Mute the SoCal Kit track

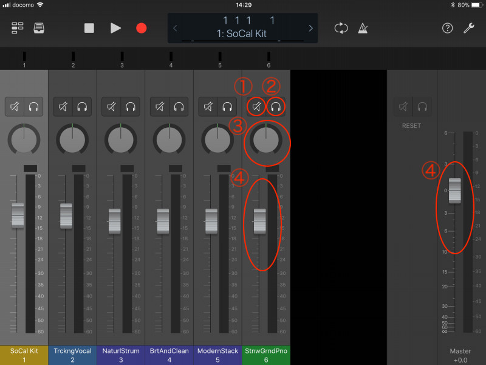[x=14, y=106]
